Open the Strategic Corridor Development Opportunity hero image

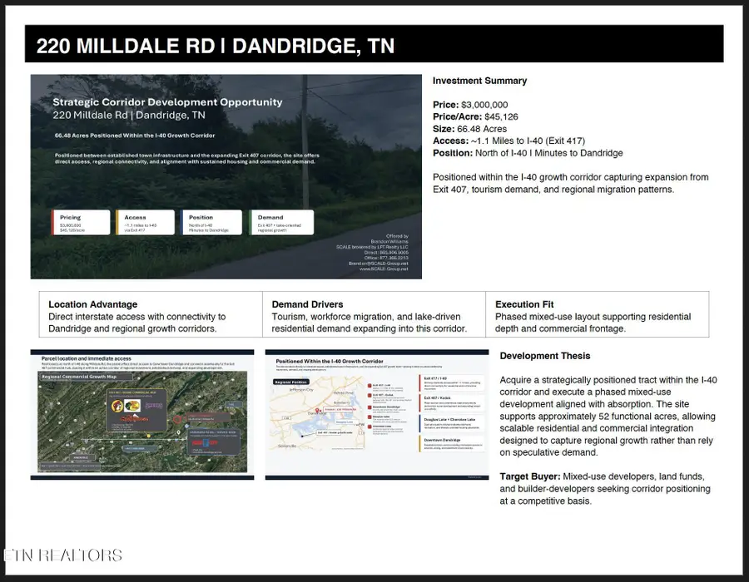click(226, 176)
